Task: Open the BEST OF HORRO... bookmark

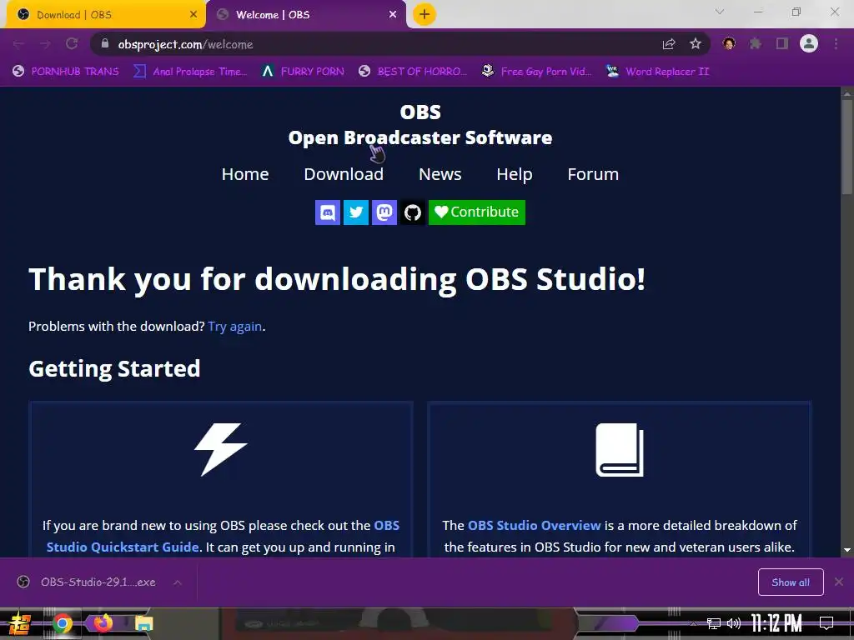Action: (x=413, y=72)
